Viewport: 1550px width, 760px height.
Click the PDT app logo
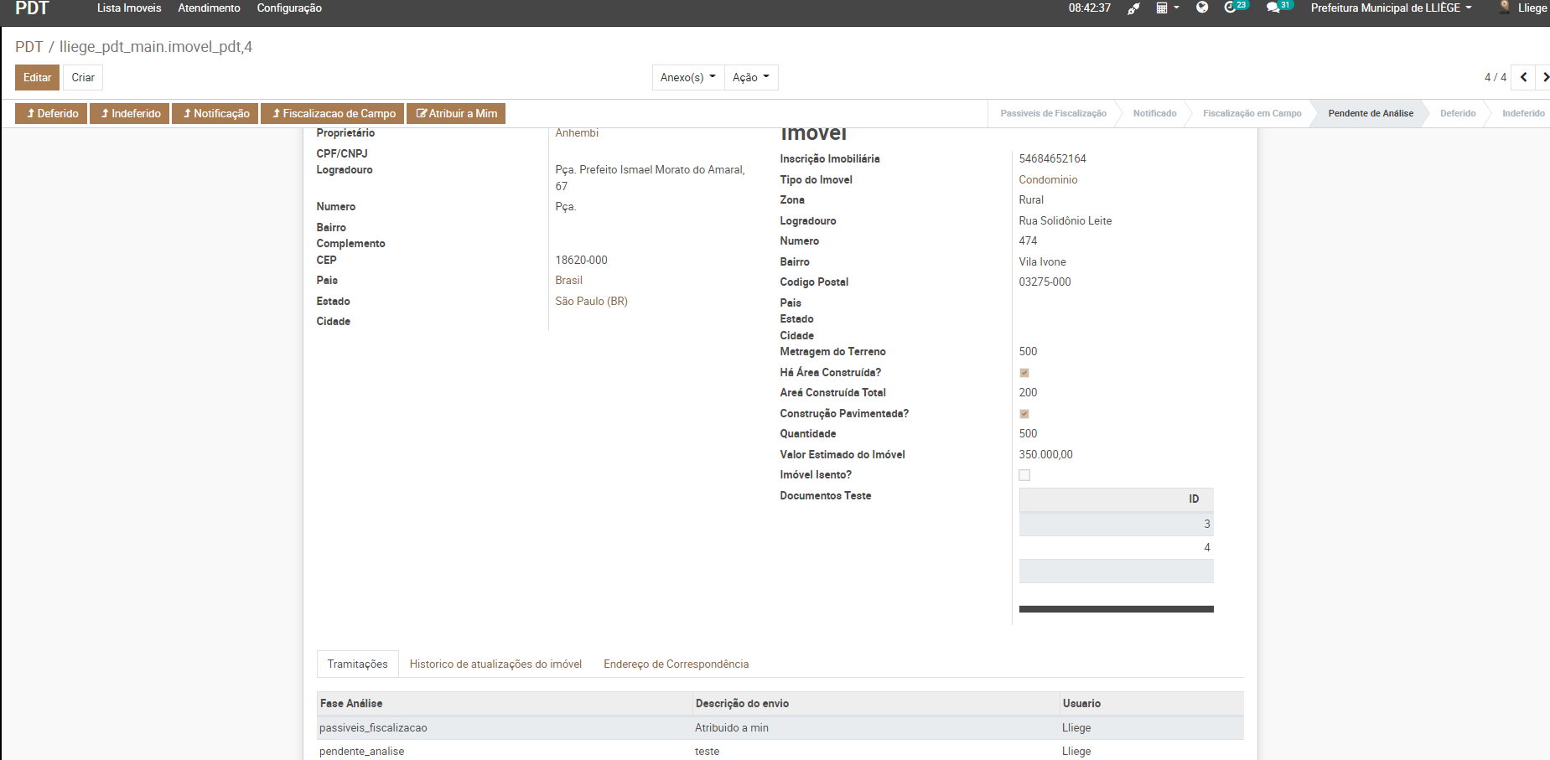(33, 8)
